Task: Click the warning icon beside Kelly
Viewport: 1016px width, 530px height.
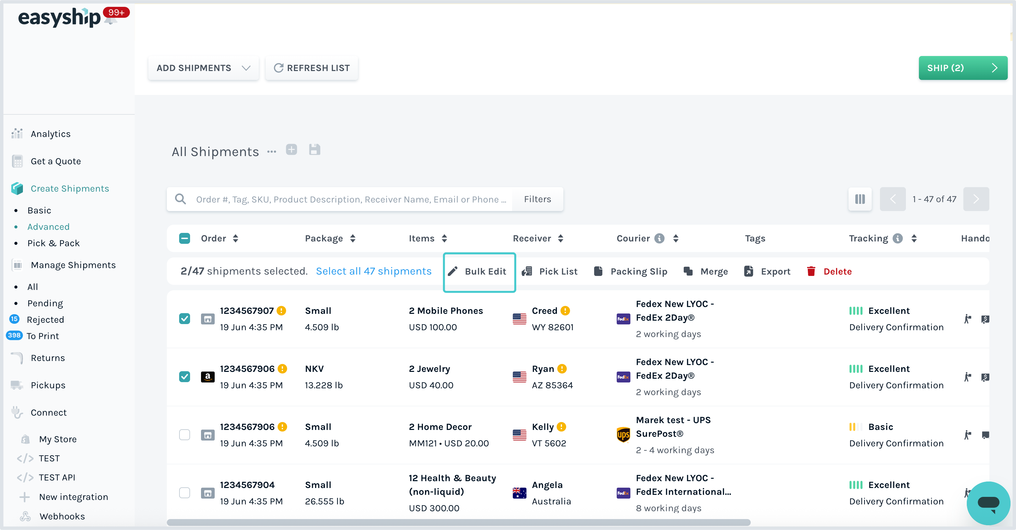Action: (562, 427)
